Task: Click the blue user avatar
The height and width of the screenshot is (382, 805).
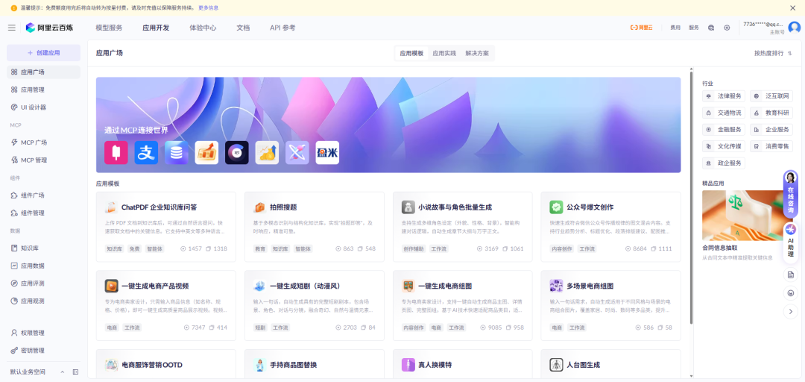Action: coord(795,28)
